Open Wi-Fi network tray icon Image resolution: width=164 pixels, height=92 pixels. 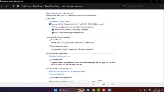(x=144, y=90)
